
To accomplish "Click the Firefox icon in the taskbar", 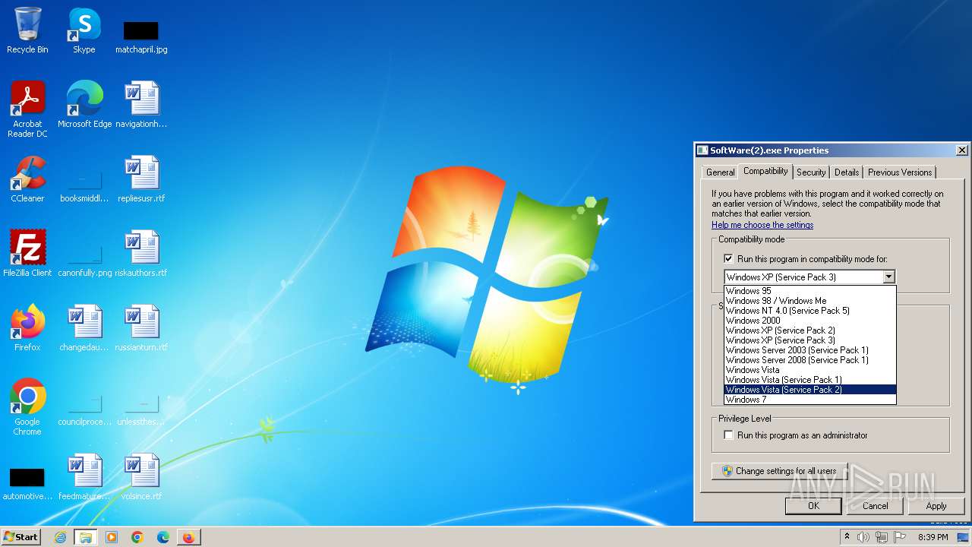I will point(189,537).
